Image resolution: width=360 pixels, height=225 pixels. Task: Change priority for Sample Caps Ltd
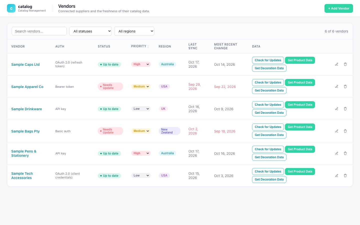point(141,64)
